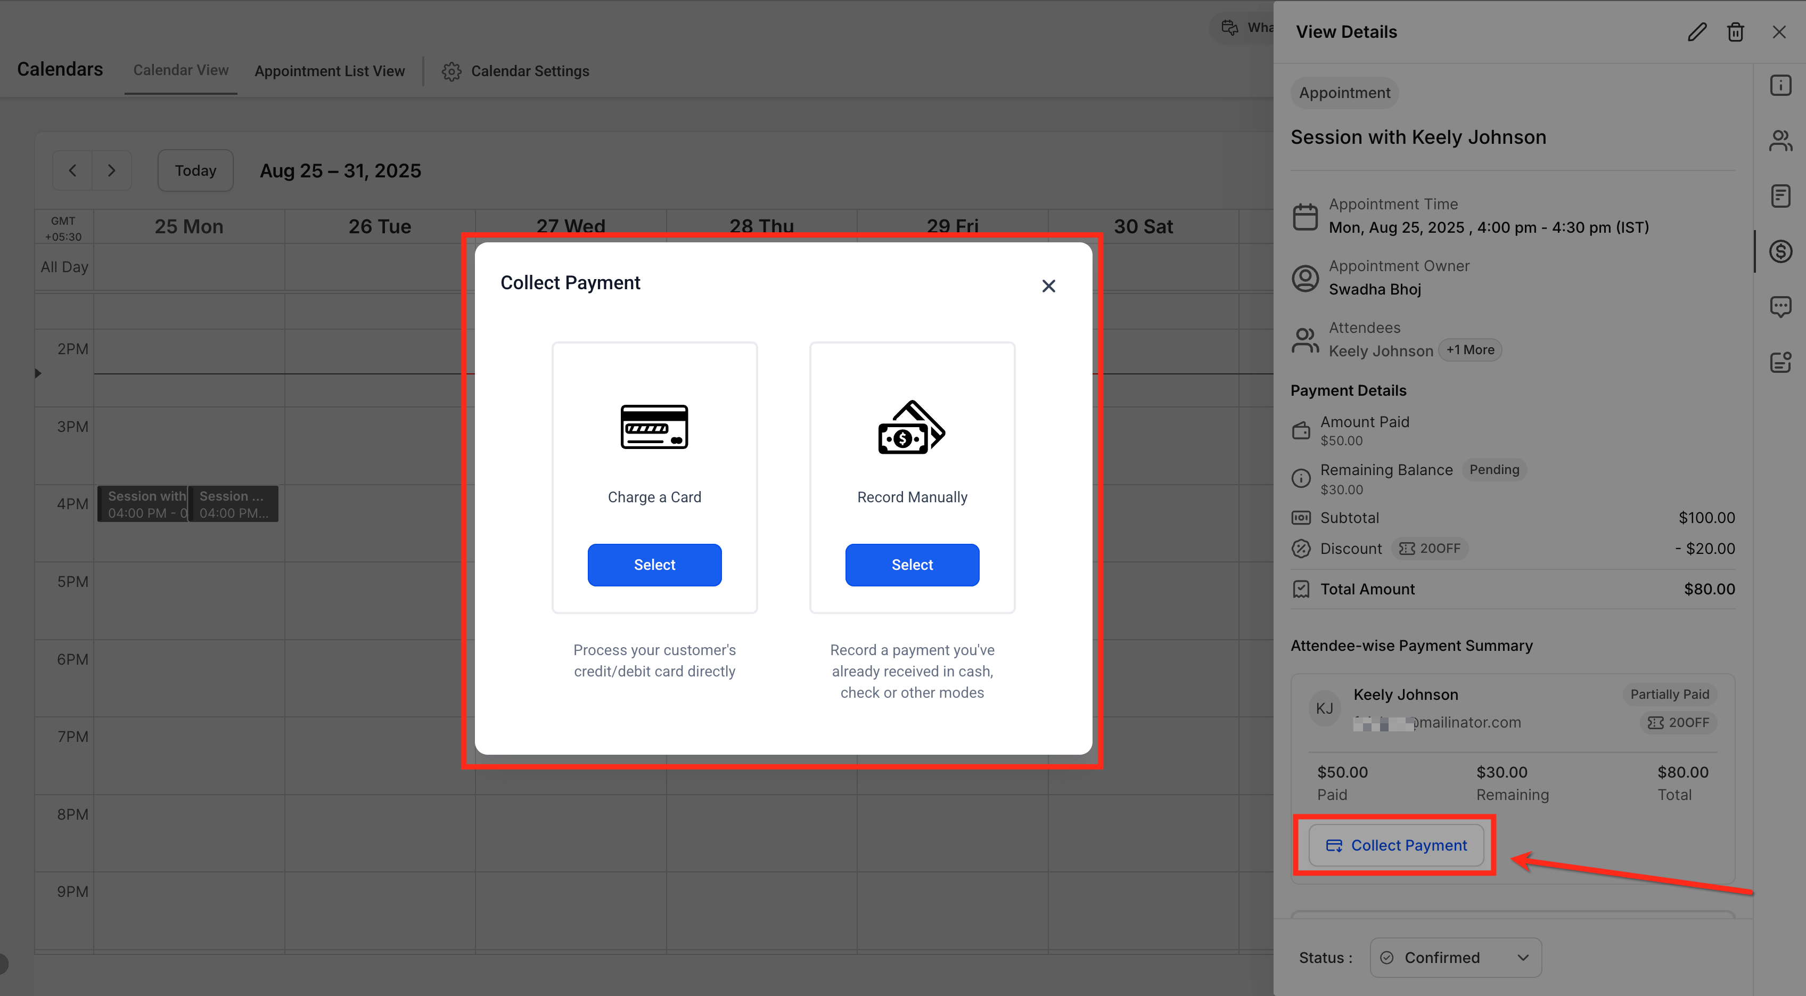Image resolution: width=1806 pixels, height=996 pixels.
Task: Go to previous week with left chevron
Action: point(73,170)
